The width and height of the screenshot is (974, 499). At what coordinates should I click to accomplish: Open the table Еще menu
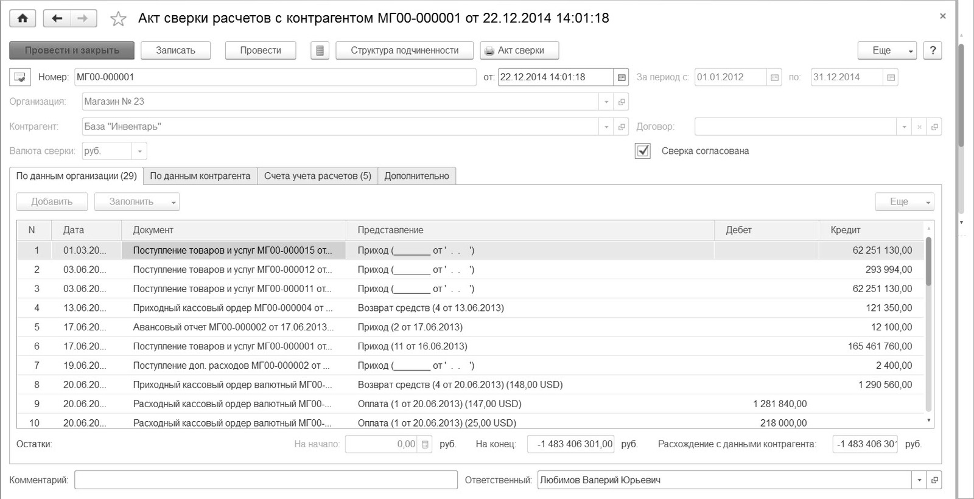click(904, 202)
